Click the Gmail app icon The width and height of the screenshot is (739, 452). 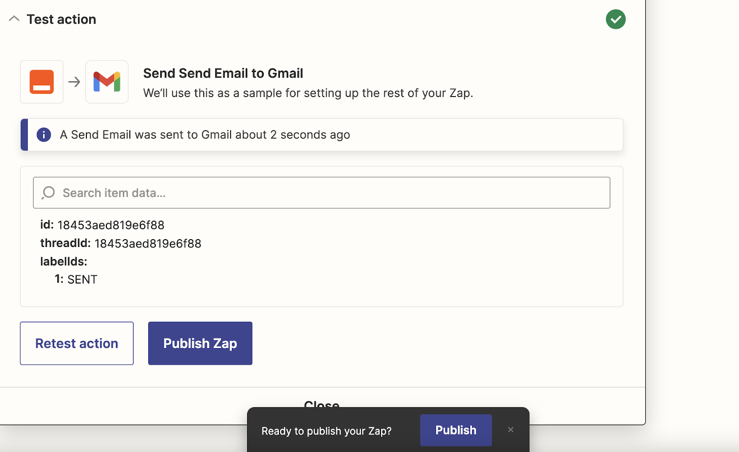tap(107, 82)
